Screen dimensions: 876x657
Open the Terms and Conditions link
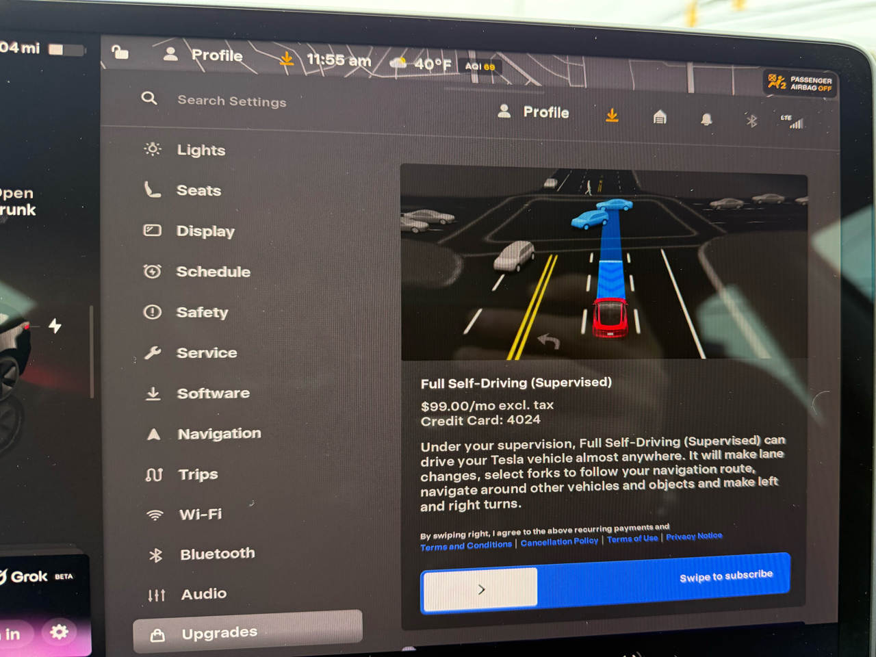click(x=465, y=545)
